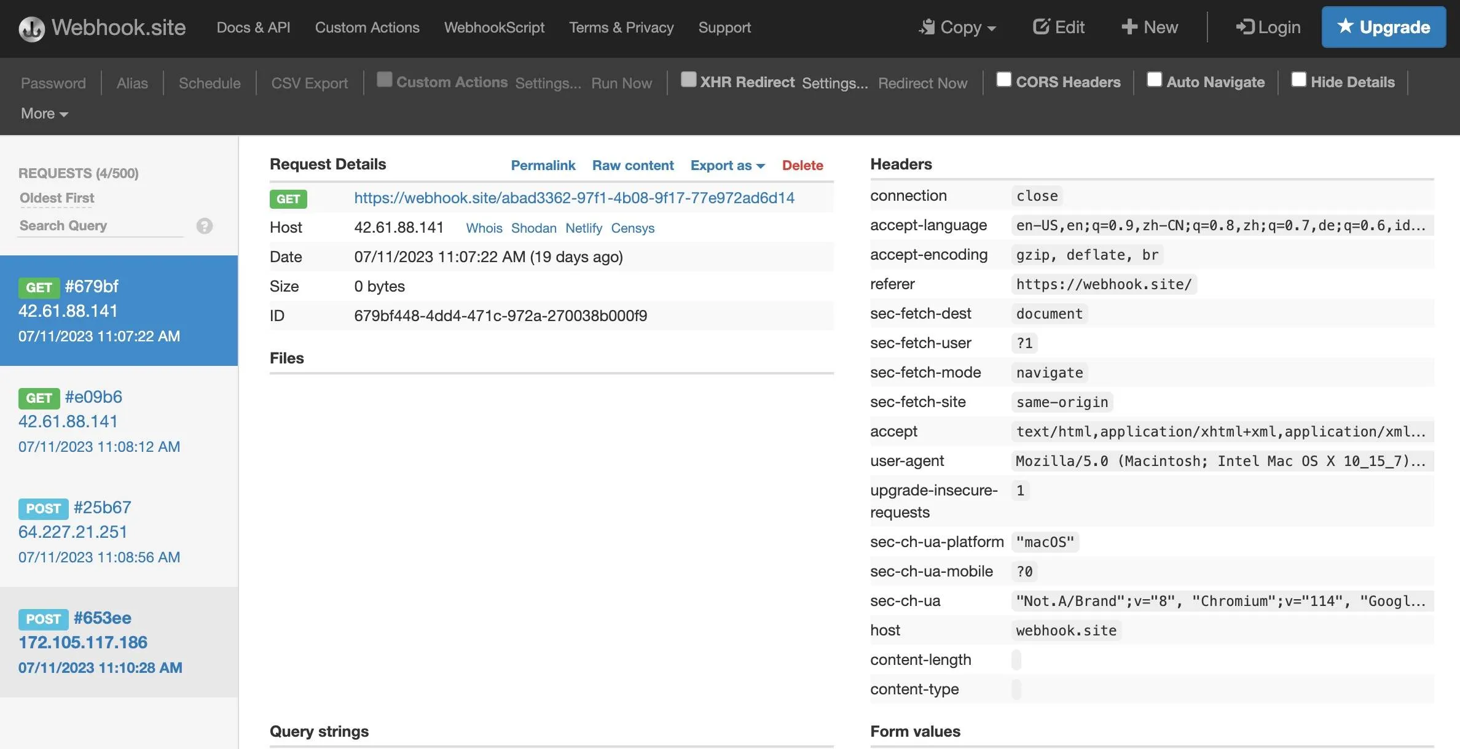
Task: Enable the CORS Headers checkbox
Action: [x=1004, y=80]
